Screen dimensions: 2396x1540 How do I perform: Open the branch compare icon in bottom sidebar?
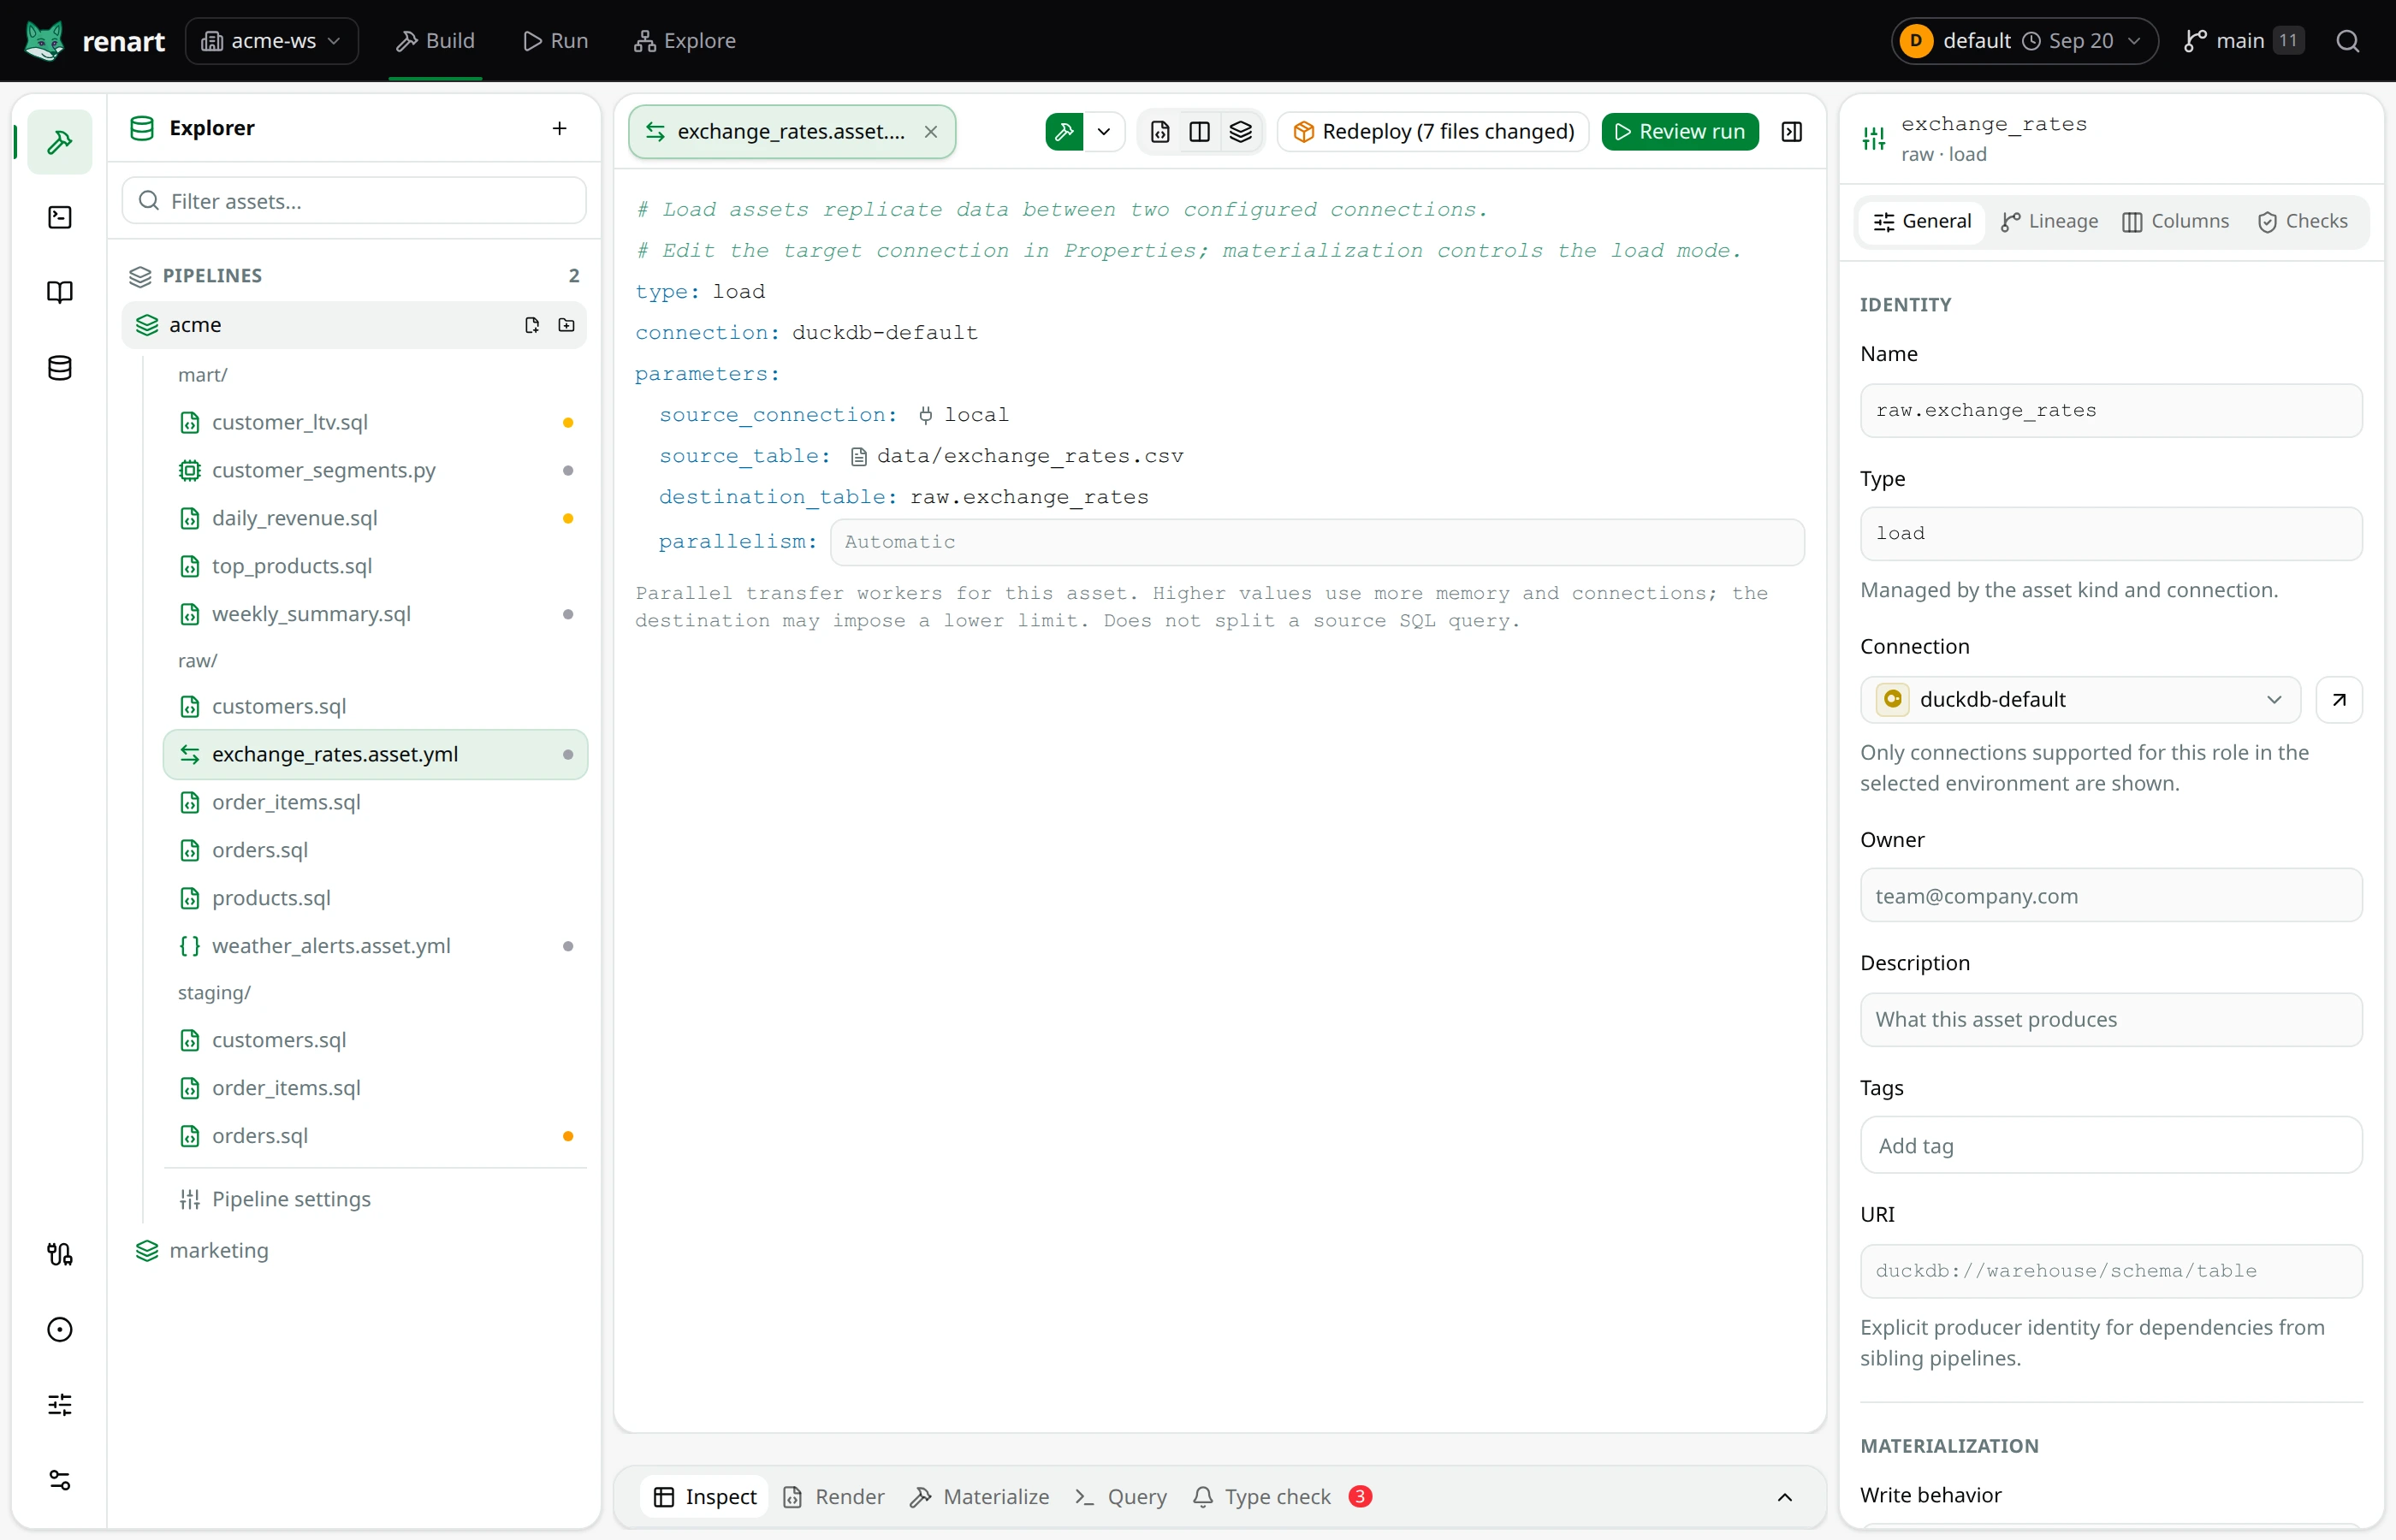click(x=60, y=1254)
